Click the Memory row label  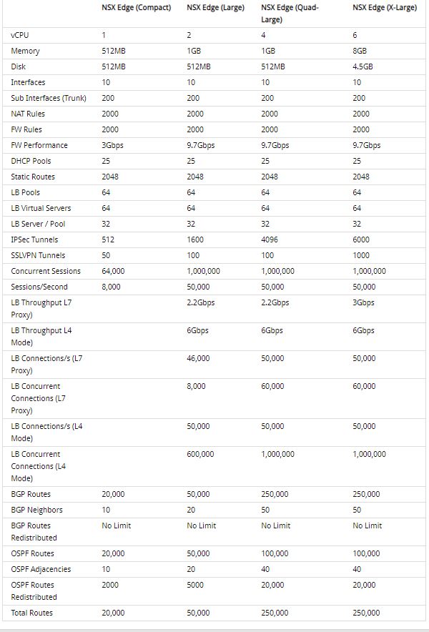click(25, 51)
